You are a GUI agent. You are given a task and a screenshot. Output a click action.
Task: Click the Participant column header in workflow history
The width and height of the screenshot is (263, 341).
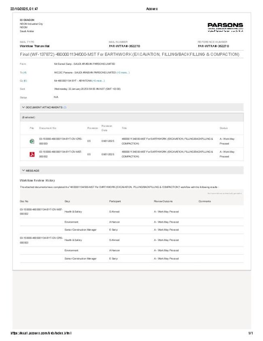pos(115,201)
